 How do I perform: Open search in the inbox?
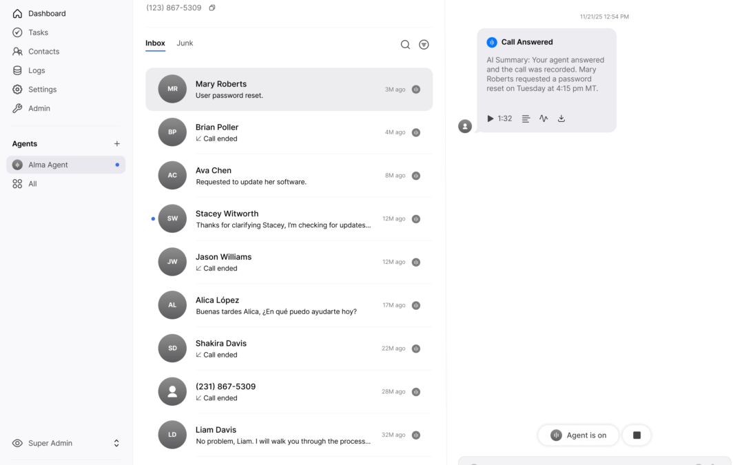click(x=405, y=44)
